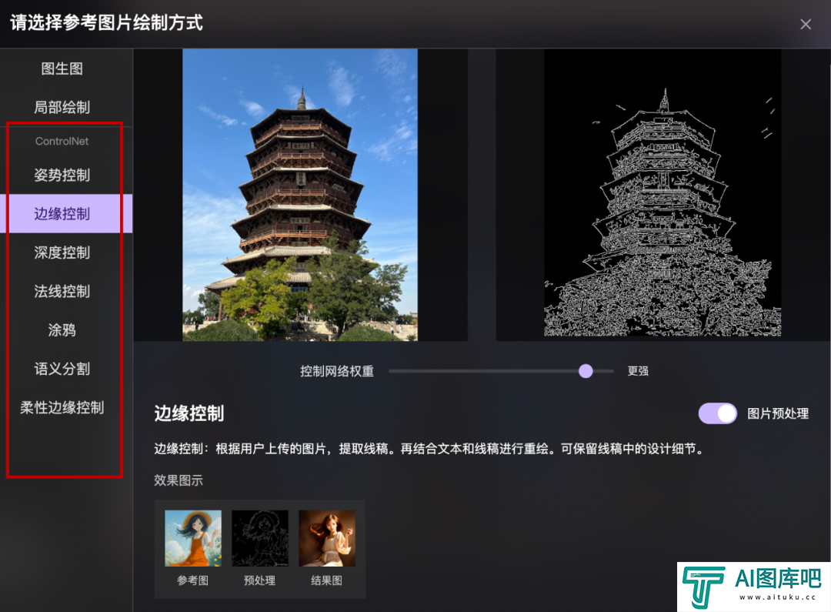Screen dimensions: 831x612
Task: Disable the 图片预处理 toggle switch
Action: [x=717, y=413]
